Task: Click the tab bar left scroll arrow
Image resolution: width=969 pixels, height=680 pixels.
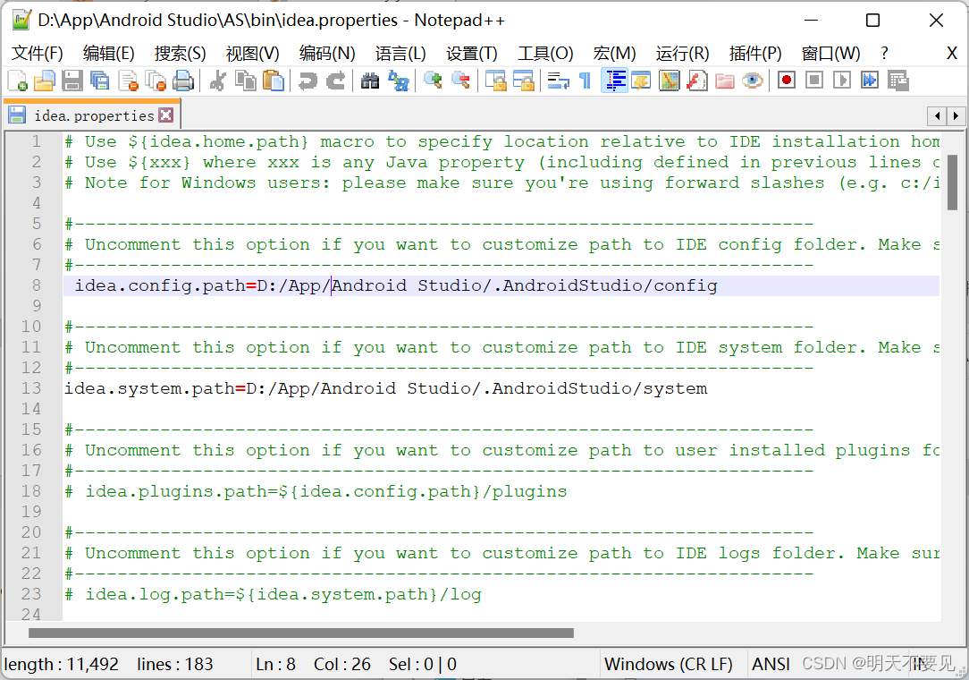Action: (x=937, y=115)
